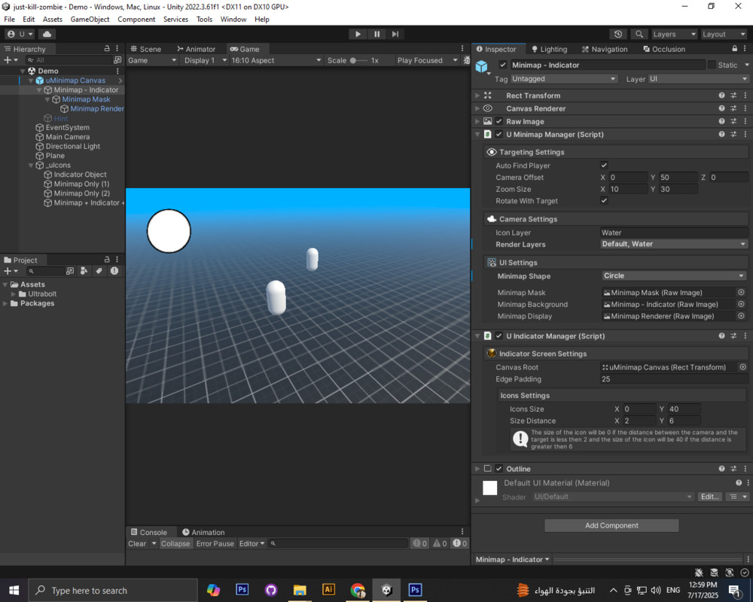Toggle the Raw Image component enabled checkbox
Viewport: 753px width, 602px height.
tap(499, 121)
